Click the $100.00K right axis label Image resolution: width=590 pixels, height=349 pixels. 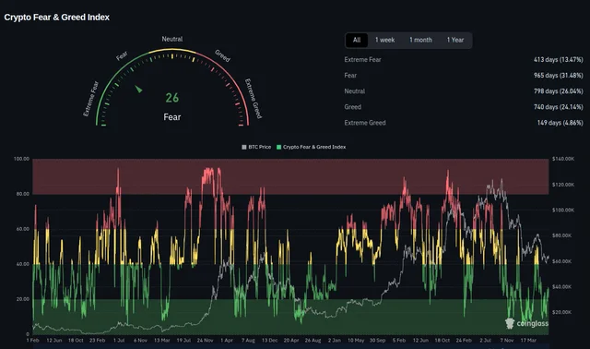tap(563, 211)
